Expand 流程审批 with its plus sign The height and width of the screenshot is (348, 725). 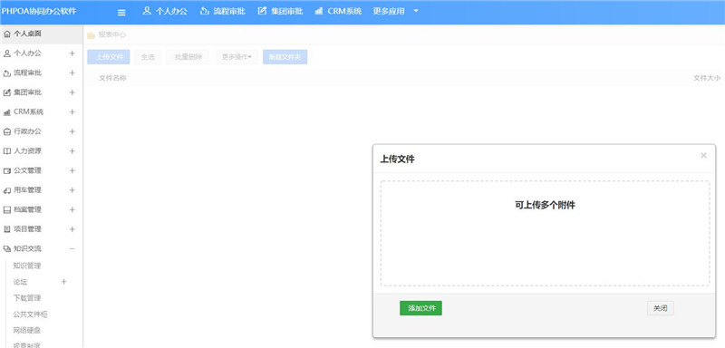[72, 73]
